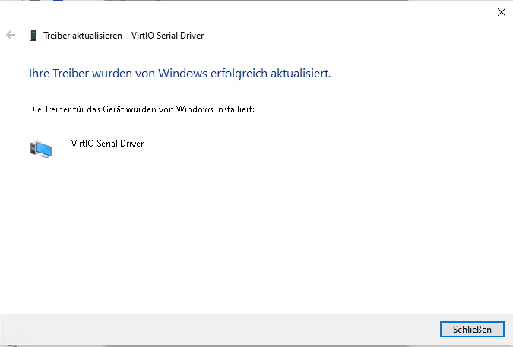Click the back arrow in the wizard header
513x347 pixels.
point(11,35)
